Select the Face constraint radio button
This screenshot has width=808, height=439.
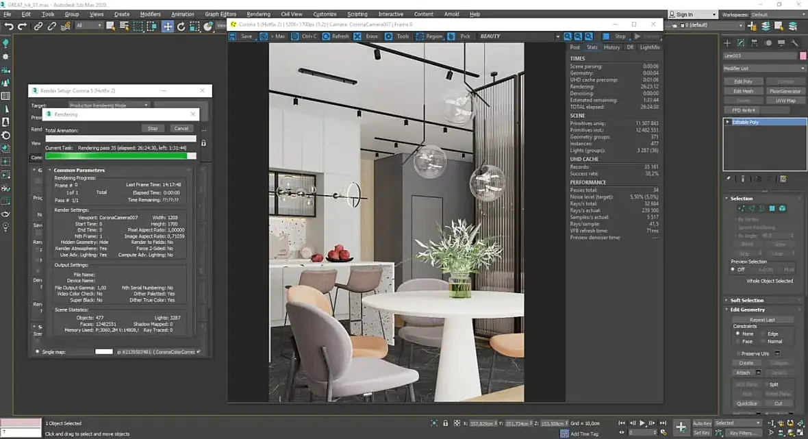point(738,342)
